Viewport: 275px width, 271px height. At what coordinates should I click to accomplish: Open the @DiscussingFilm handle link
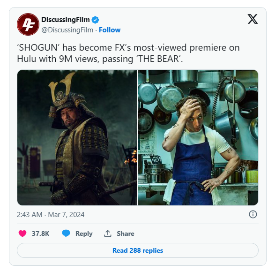[x=67, y=30]
